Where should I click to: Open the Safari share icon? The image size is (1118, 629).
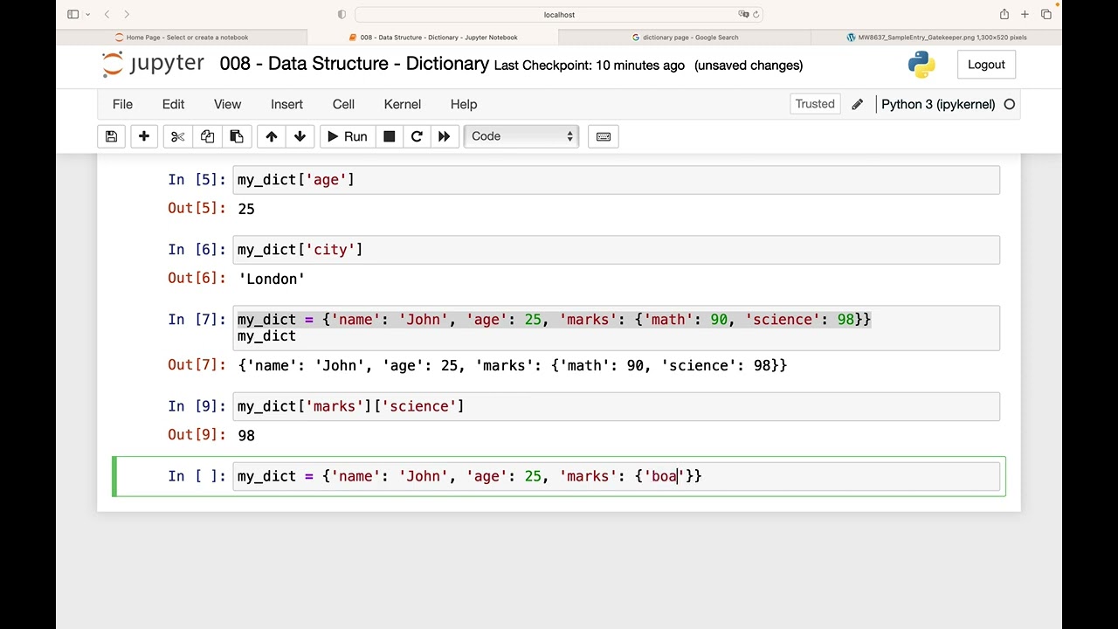tap(1004, 14)
